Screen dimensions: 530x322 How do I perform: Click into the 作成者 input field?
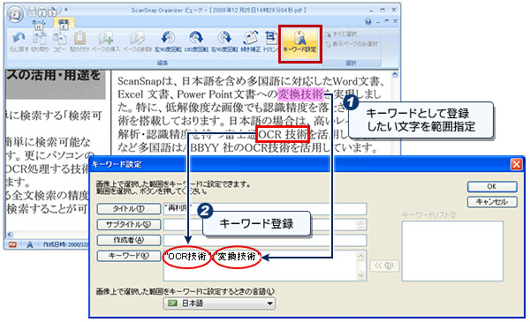coord(265,240)
